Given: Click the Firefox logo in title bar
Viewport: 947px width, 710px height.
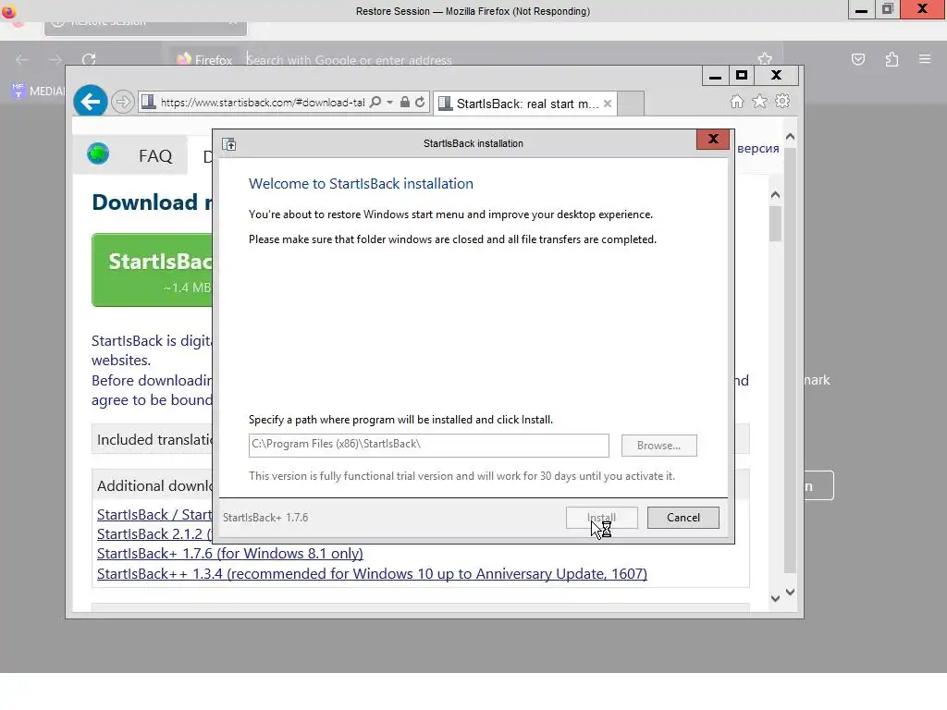Looking at the screenshot, I should 9,11.
